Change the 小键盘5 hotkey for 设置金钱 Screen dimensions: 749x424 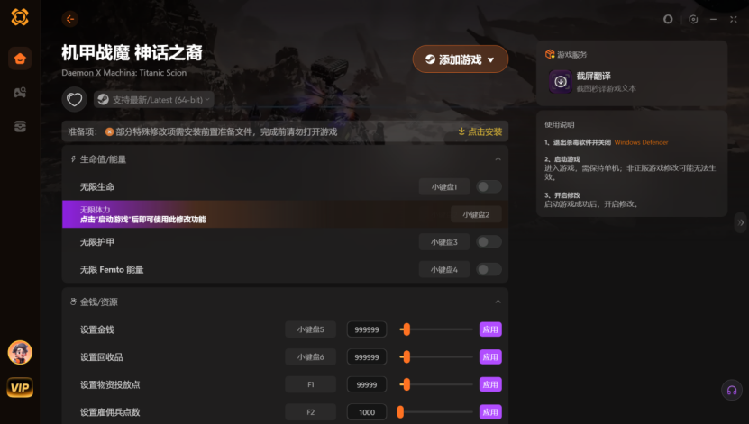[310, 329]
